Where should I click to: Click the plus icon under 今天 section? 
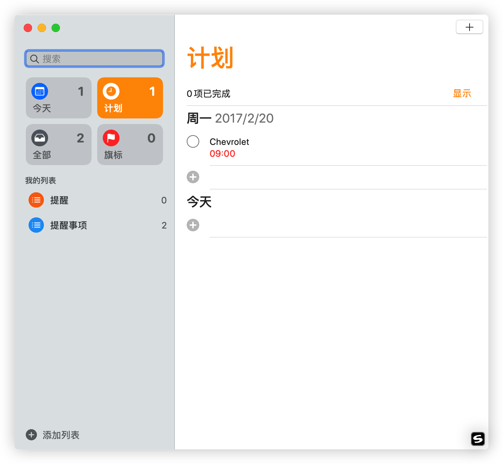pyautogui.click(x=193, y=225)
